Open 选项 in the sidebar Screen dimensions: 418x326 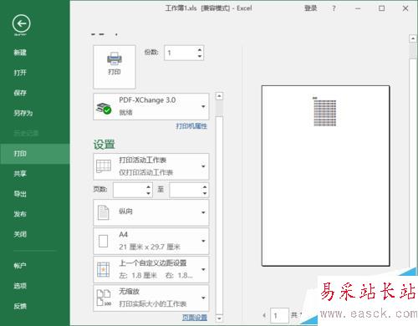(x=20, y=286)
